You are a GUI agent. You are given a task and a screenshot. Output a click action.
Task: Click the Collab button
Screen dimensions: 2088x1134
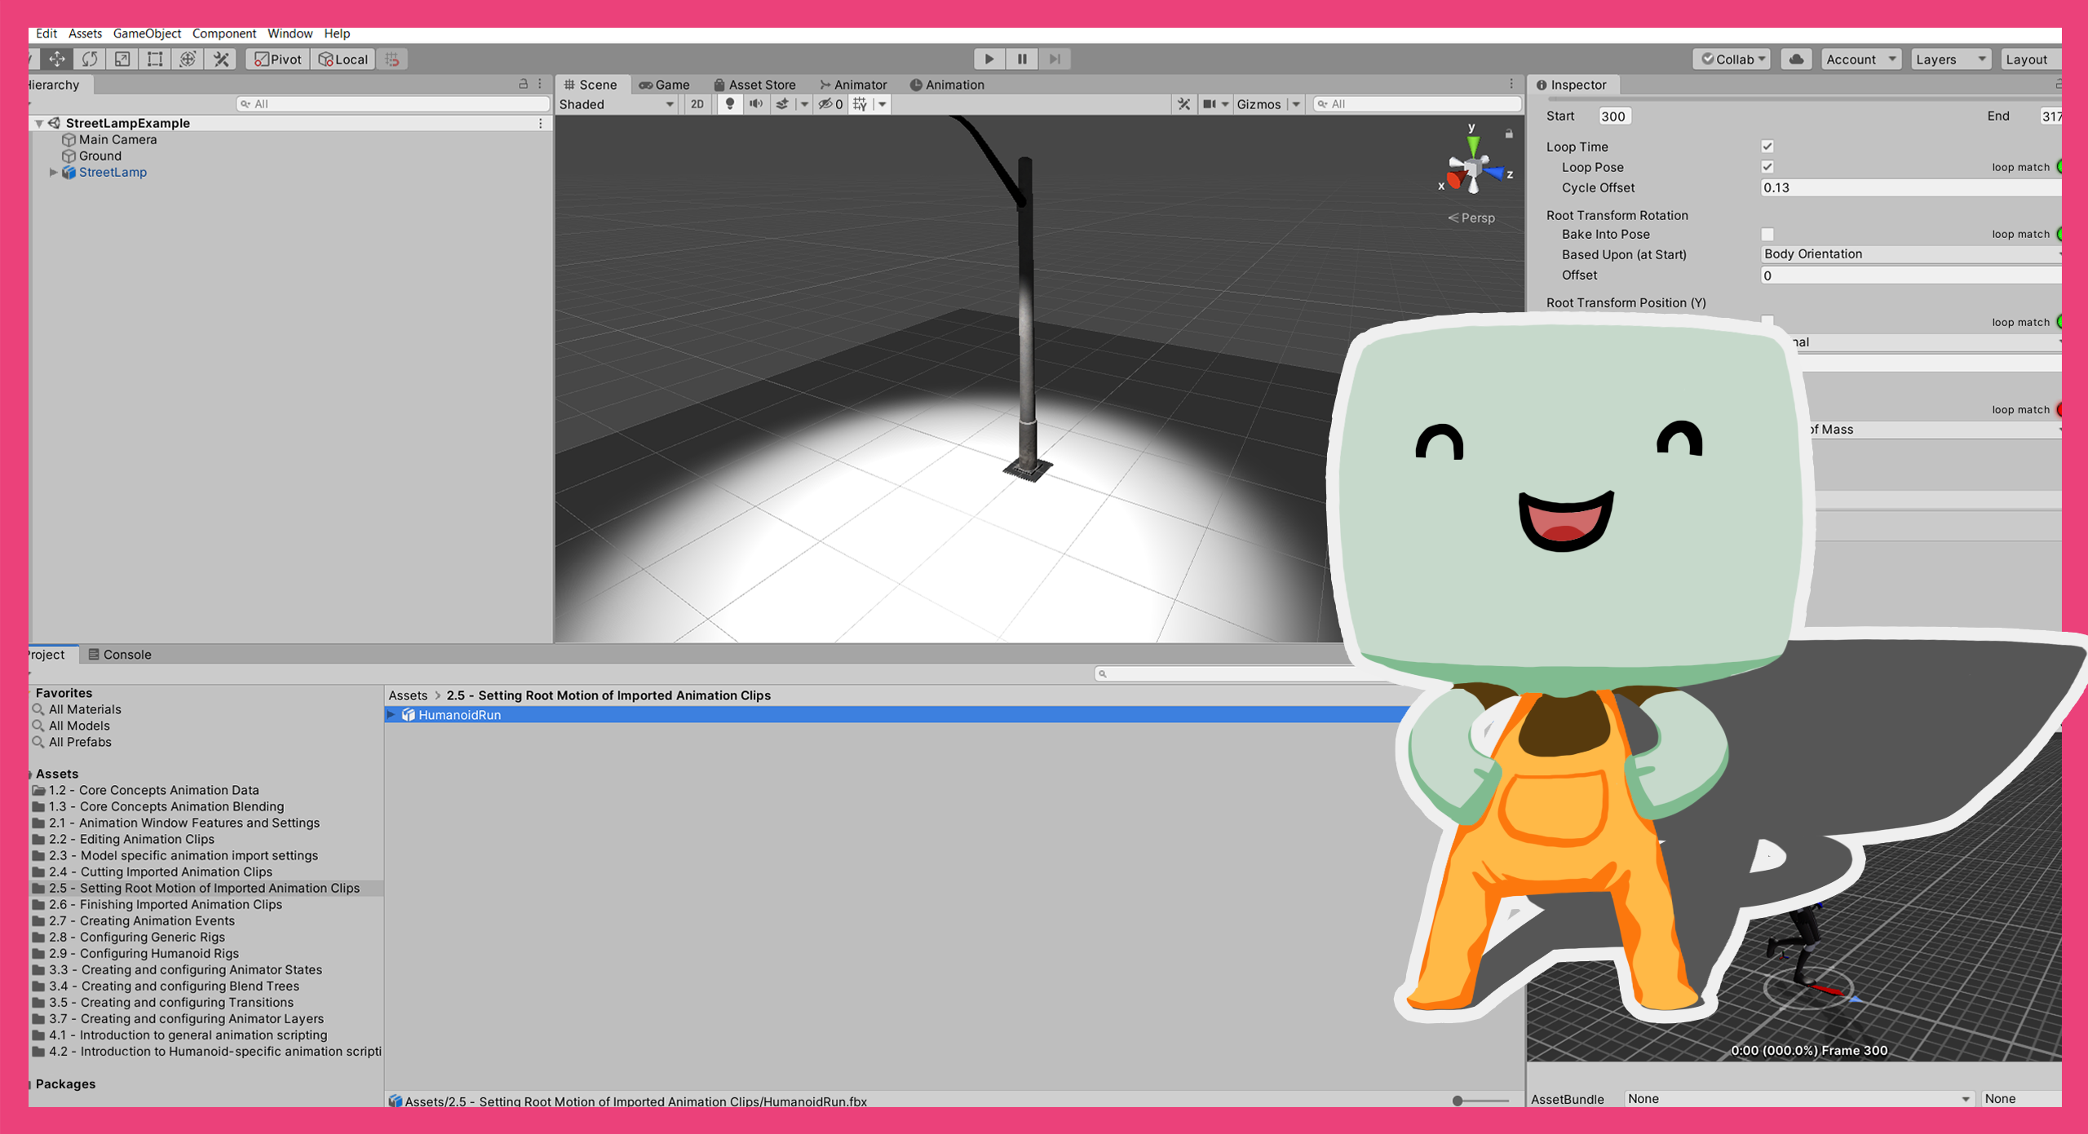click(x=1733, y=59)
